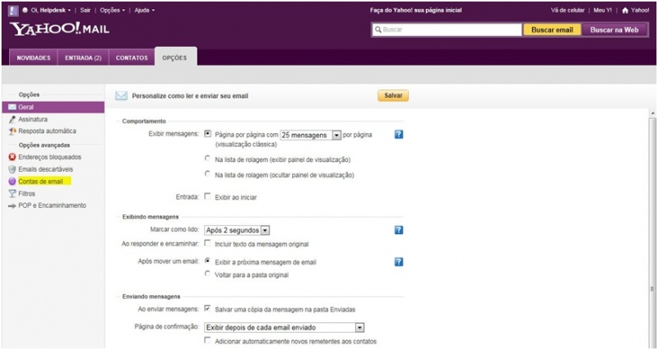Click the arrow icon beside POP e Encaminhamento

coord(12,205)
